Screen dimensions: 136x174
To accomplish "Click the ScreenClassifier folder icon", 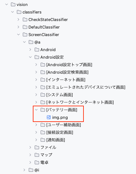I will 25,34.
